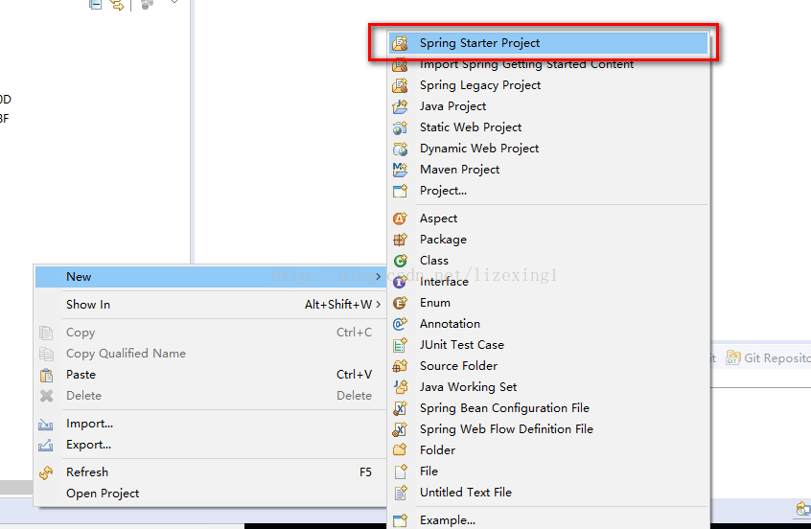811x529 pixels.
Task: Open the New context menu item
Action: coord(211,277)
